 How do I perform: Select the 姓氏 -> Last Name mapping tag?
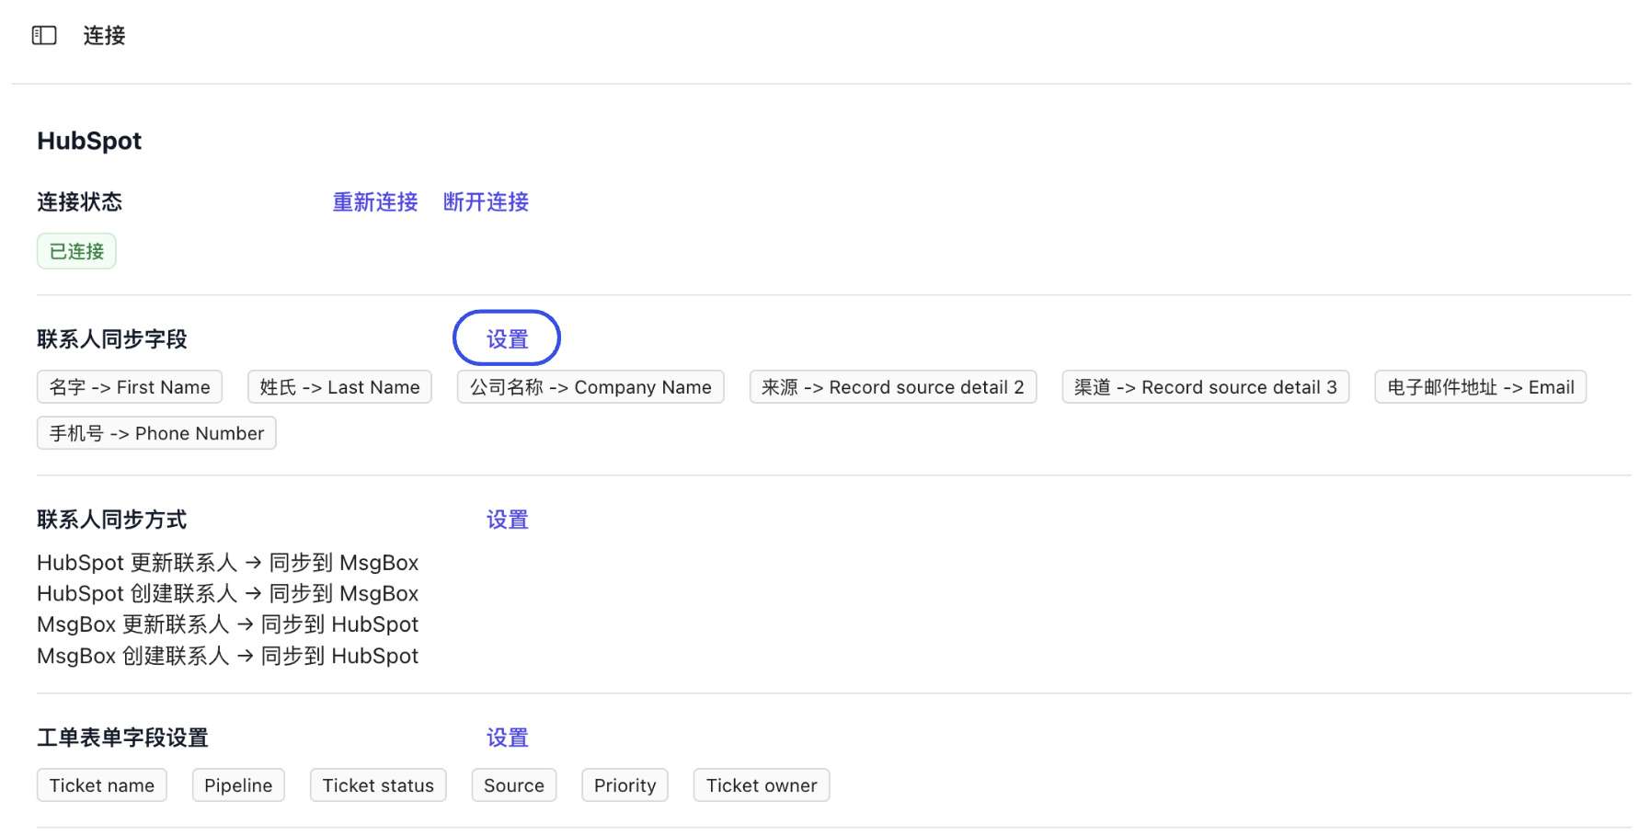tap(339, 386)
